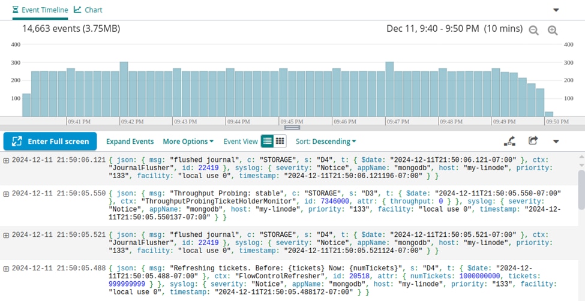Switch to list event view
The height and width of the screenshot is (301, 585).
coord(268,142)
